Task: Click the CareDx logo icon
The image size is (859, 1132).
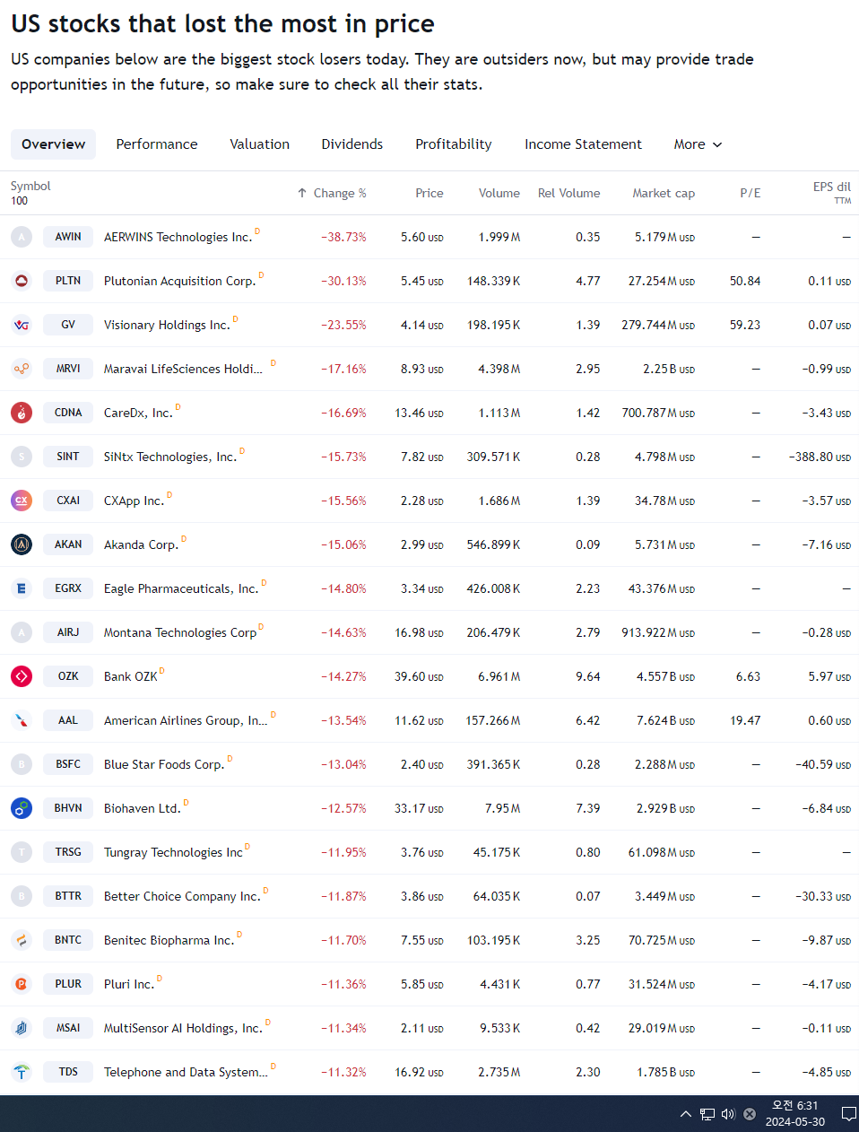Action: click(22, 413)
